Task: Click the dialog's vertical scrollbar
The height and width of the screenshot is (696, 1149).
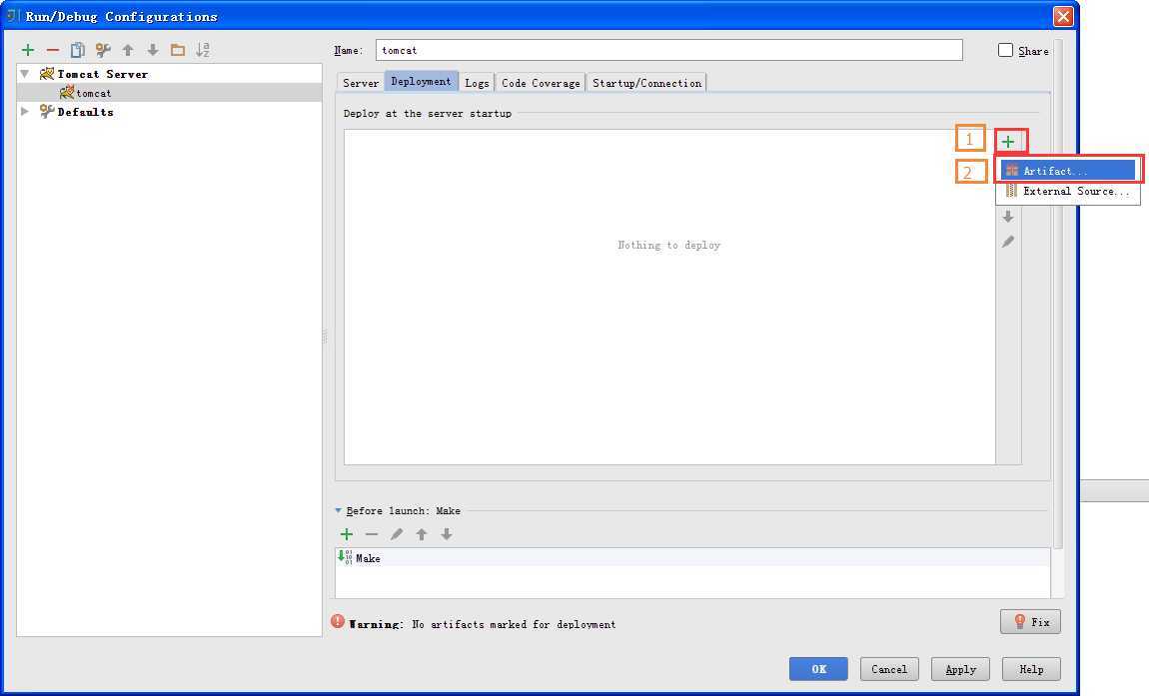Action: 1057,293
